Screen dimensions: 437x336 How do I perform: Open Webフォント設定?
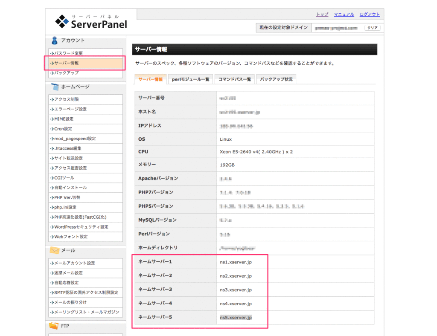pos(85,237)
